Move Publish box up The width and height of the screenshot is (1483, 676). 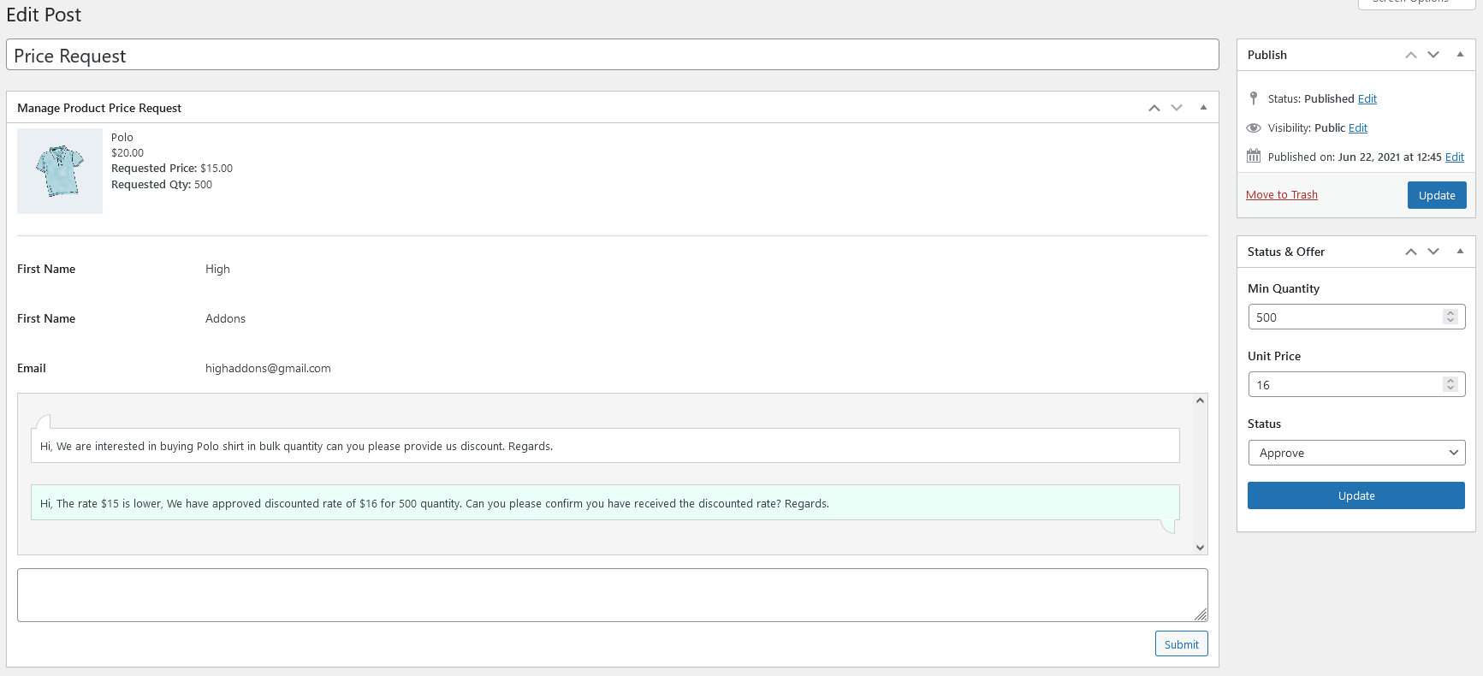[x=1411, y=55]
